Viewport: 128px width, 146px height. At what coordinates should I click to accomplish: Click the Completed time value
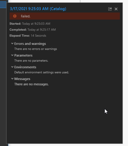[x=42, y=30]
